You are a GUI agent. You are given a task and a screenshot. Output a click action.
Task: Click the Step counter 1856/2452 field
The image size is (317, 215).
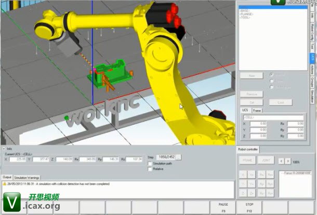tap(166, 157)
